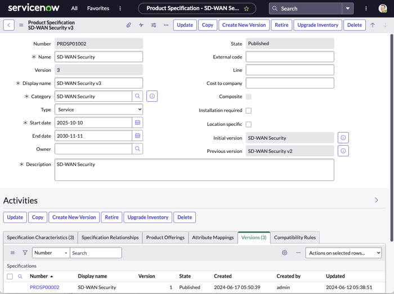The image size is (394, 294).
Task: Click the Copy button in header
Action: pyautogui.click(x=208, y=25)
